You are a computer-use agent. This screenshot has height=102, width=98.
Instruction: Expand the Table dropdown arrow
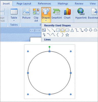14,21
